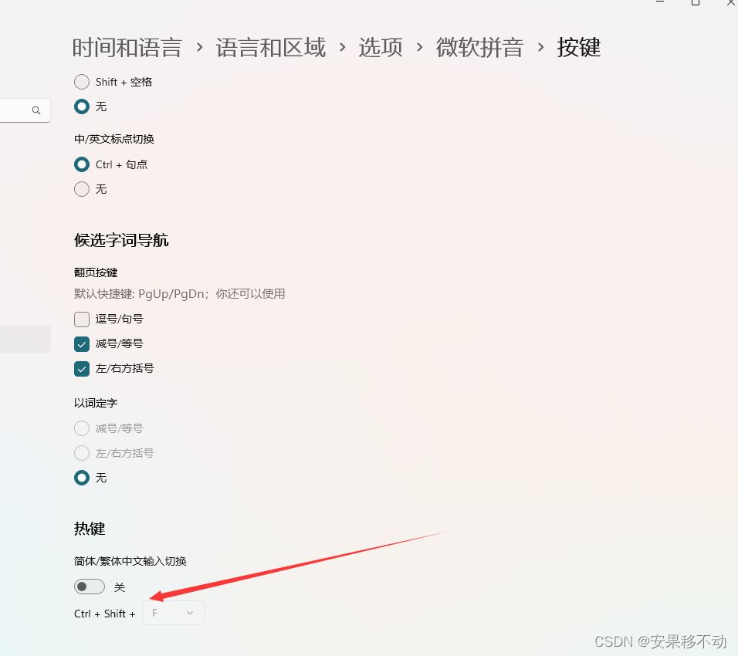Select the Shift + 空格 radio button
Viewport: 738px width, 656px height.
click(82, 82)
